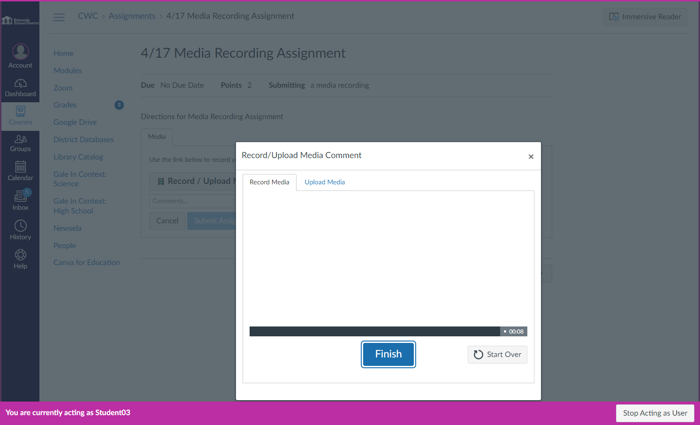Open the Grades course link
This screenshot has width=700, height=425.
click(x=65, y=105)
